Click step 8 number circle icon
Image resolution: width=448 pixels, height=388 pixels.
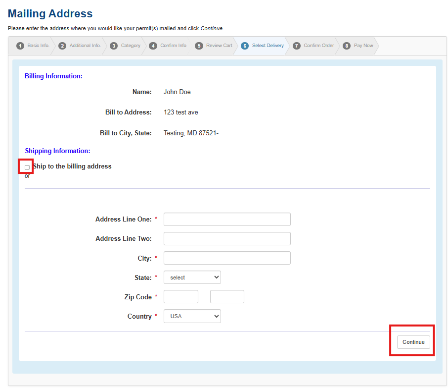pyautogui.click(x=347, y=46)
